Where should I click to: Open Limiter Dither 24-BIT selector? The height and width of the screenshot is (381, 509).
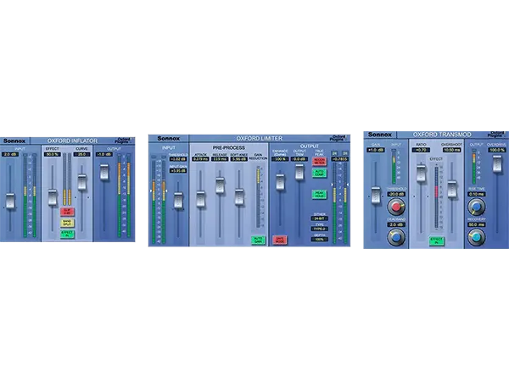click(x=320, y=218)
